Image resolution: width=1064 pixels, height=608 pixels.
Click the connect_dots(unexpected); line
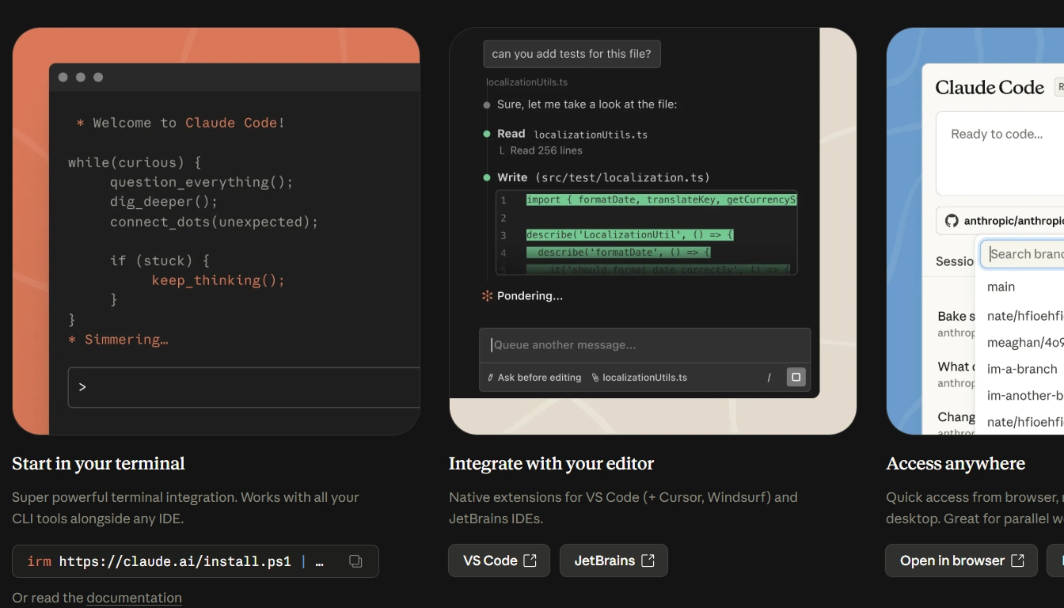tap(214, 222)
